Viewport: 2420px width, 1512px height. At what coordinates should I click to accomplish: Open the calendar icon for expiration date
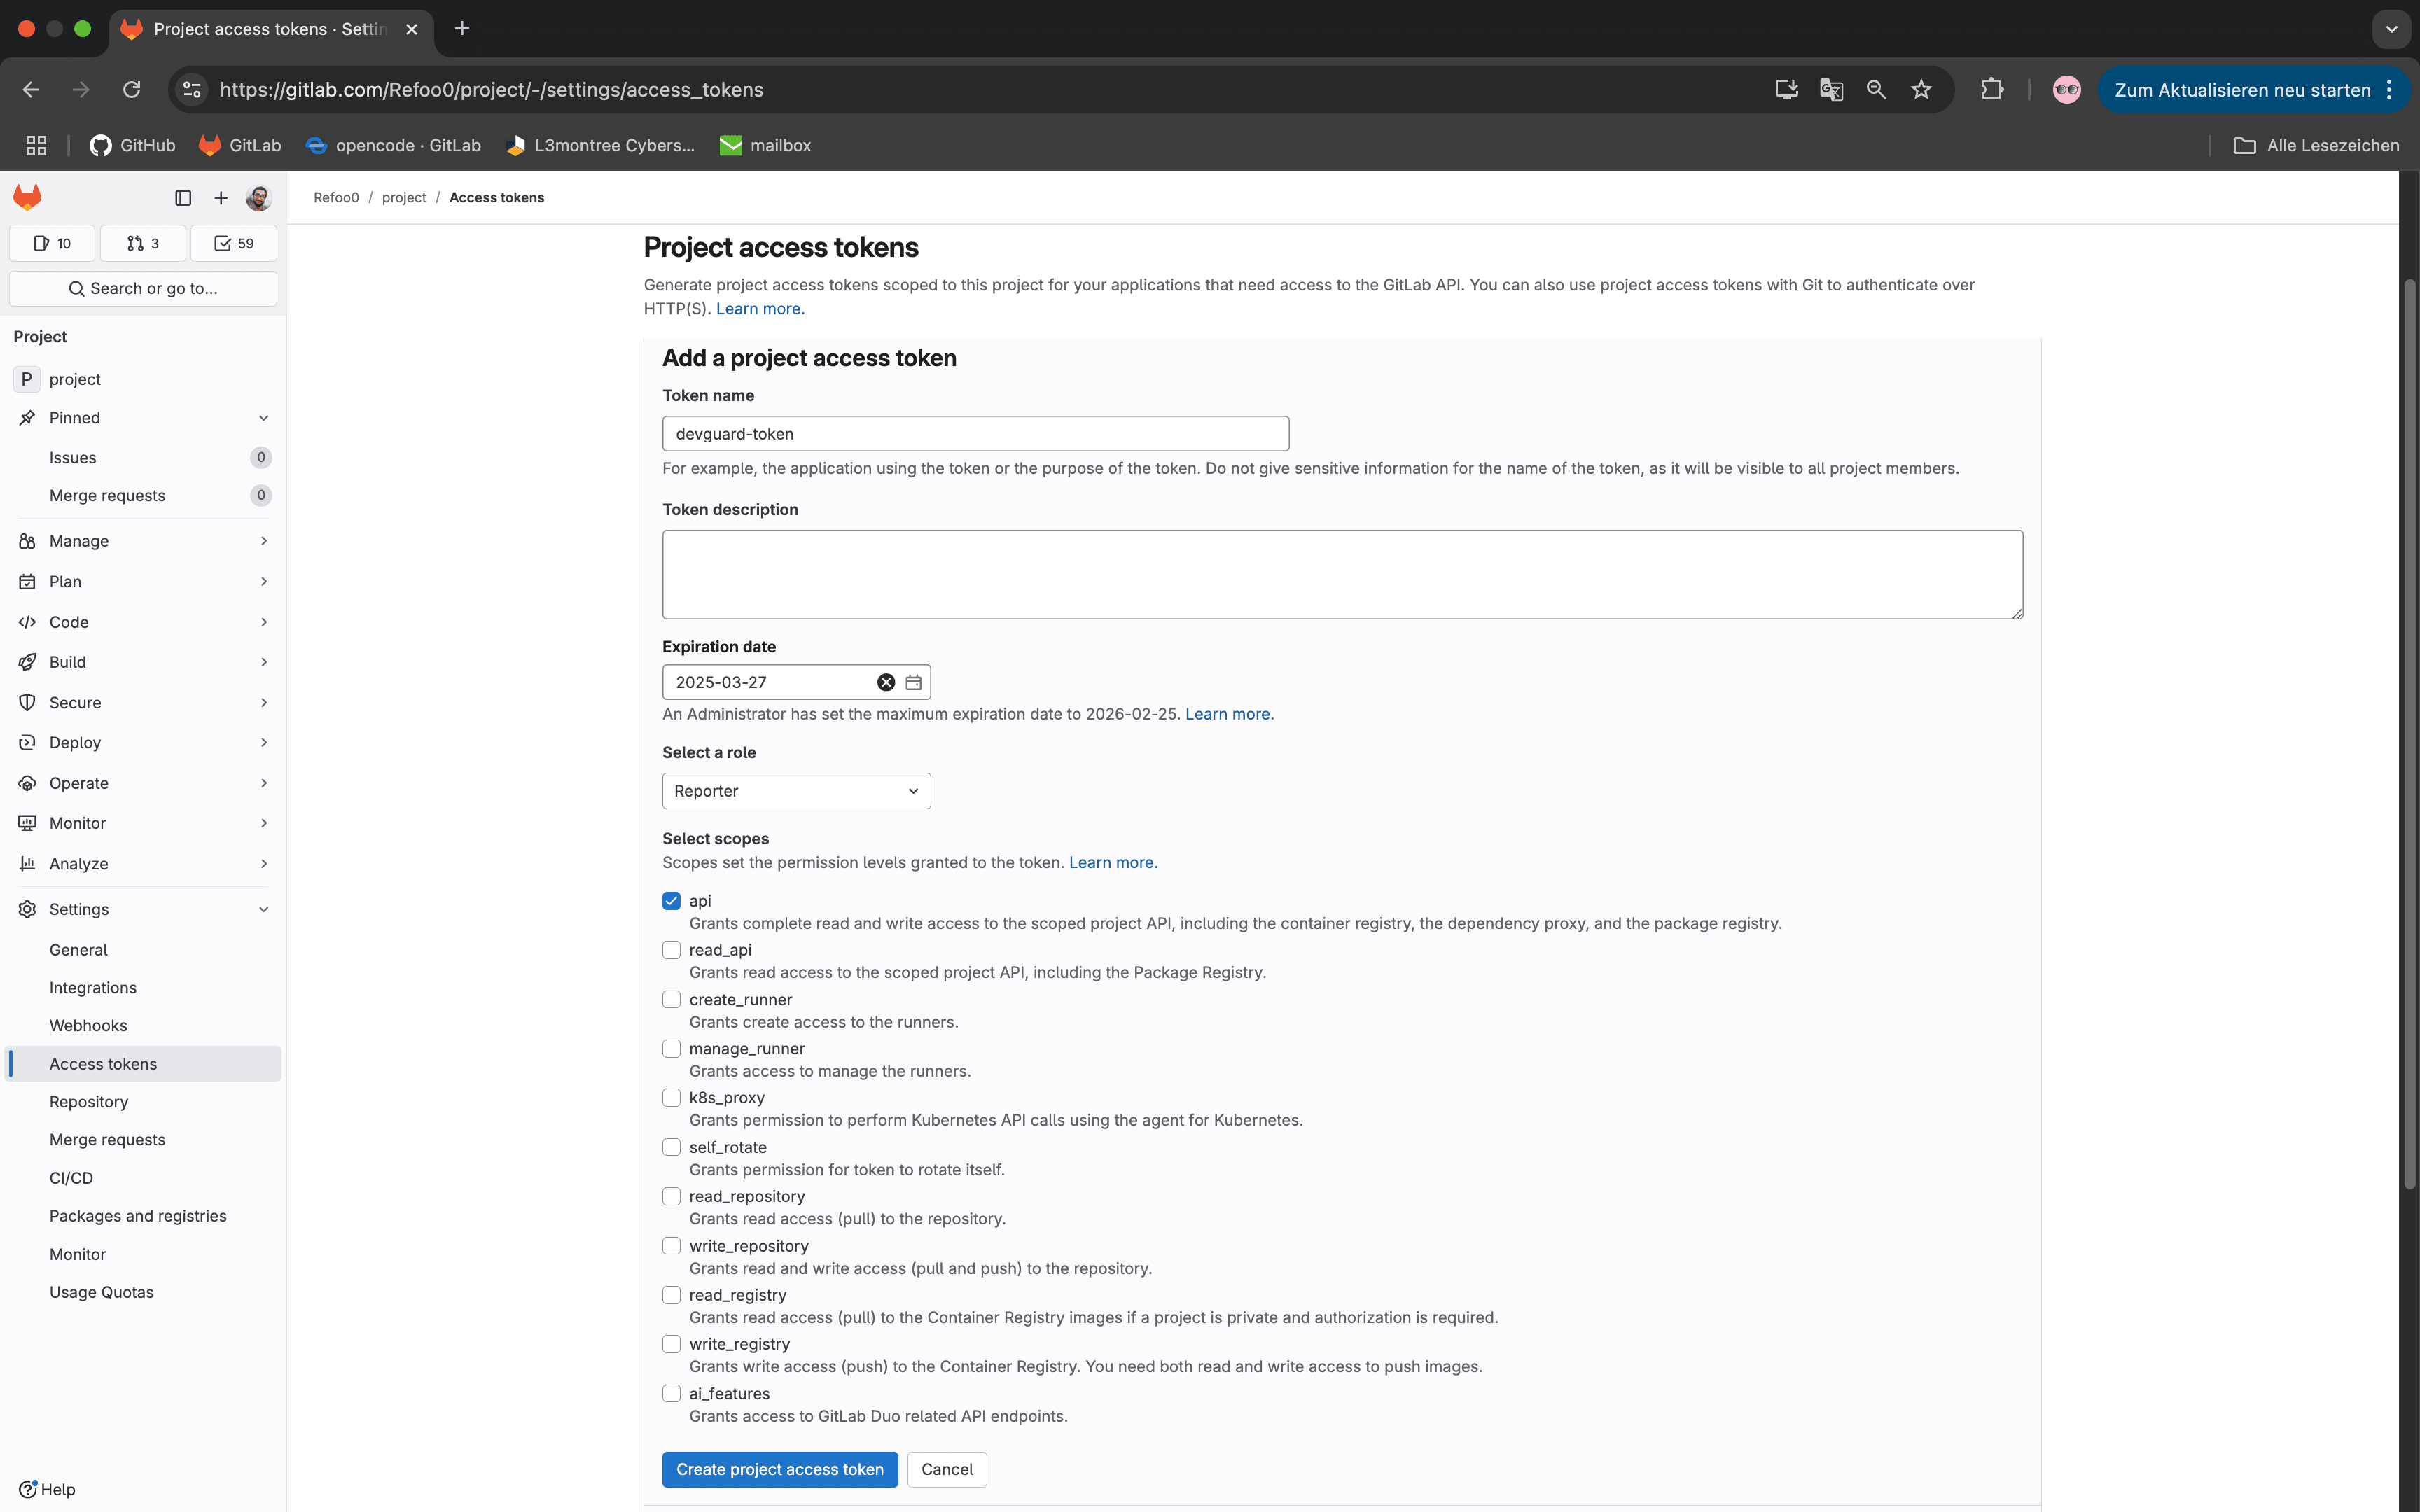click(911, 681)
